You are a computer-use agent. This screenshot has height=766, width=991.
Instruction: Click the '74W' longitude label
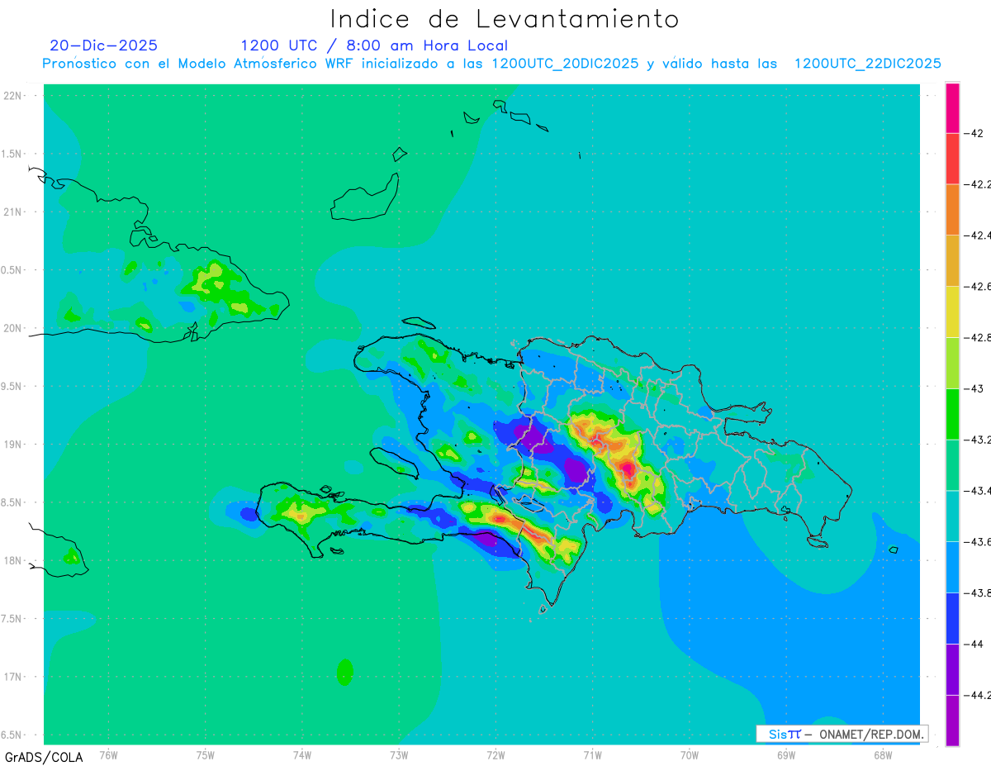(302, 754)
